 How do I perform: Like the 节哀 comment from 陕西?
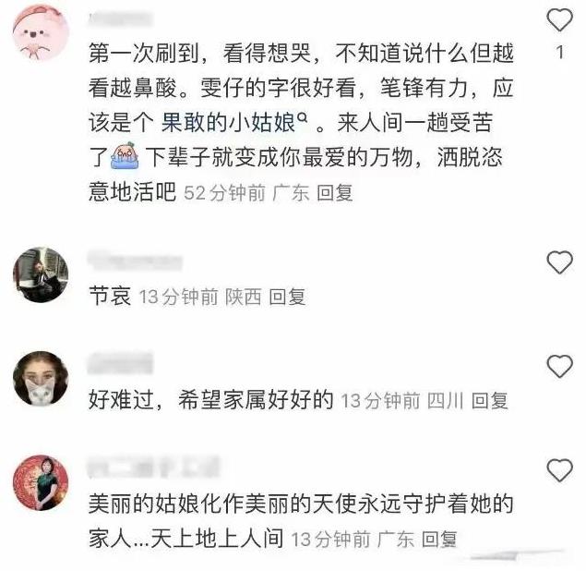(559, 261)
